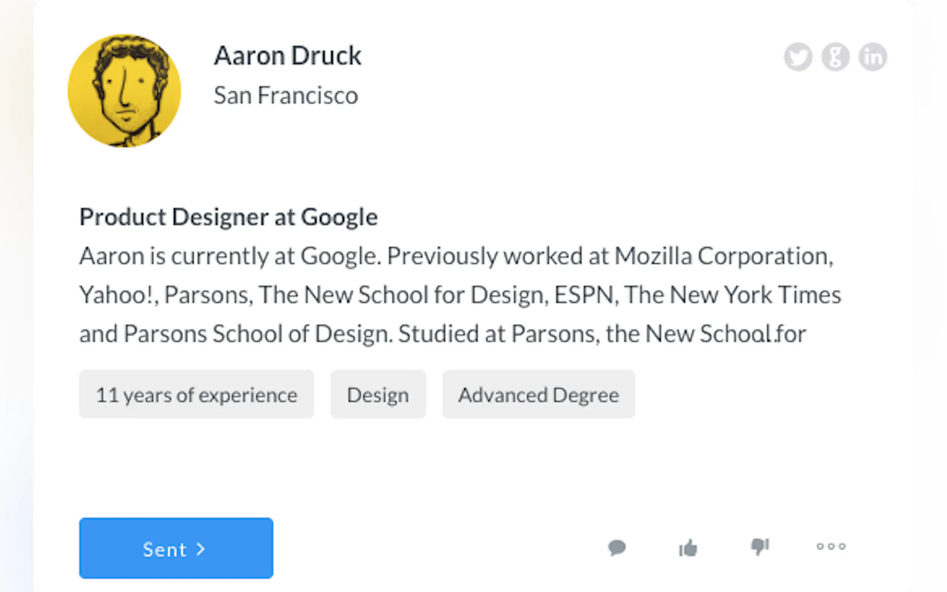Give a thumbs up to candidate
This screenshot has width=947, height=592.
pos(688,547)
